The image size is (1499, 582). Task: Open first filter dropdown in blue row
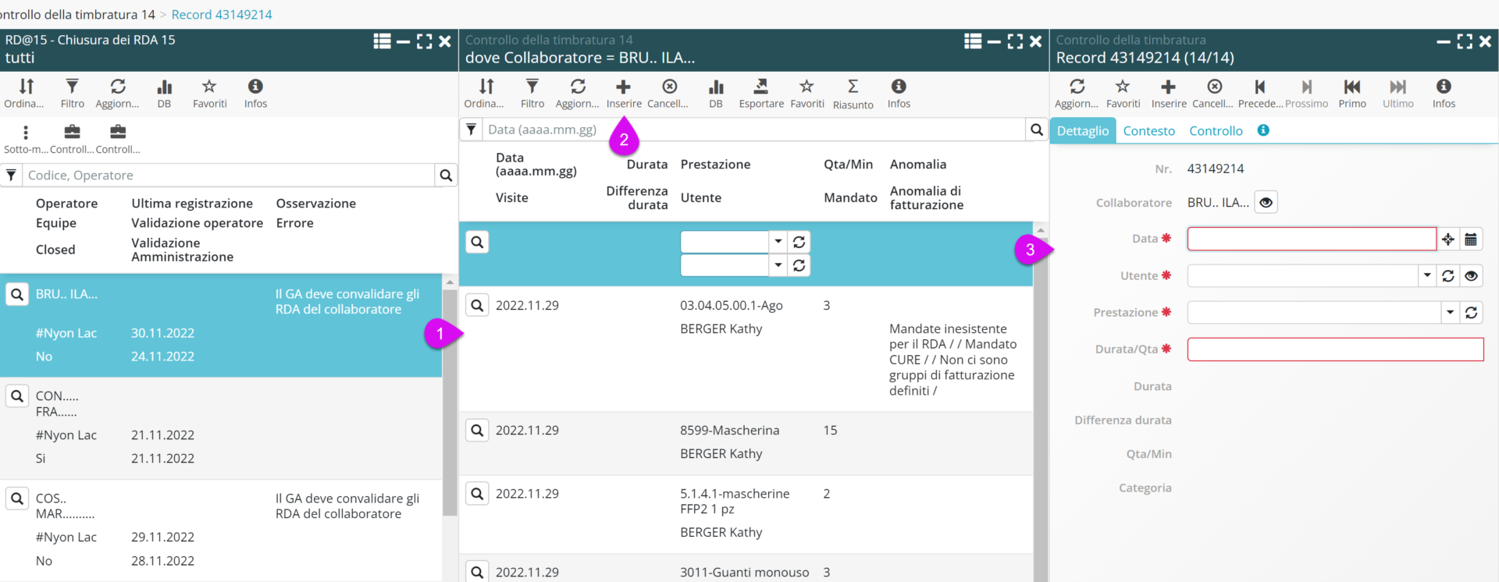[x=778, y=242]
